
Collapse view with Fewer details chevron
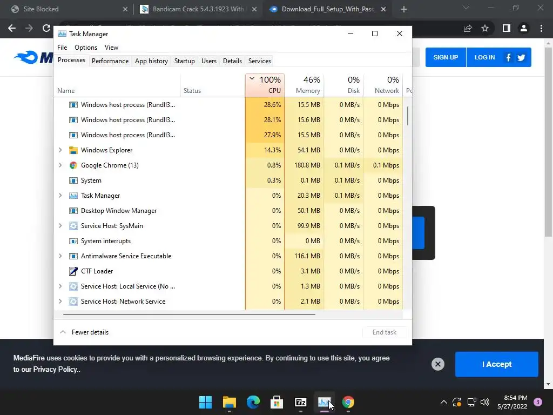pos(63,332)
